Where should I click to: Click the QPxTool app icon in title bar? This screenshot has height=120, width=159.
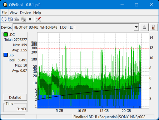(x=5, y=5)
